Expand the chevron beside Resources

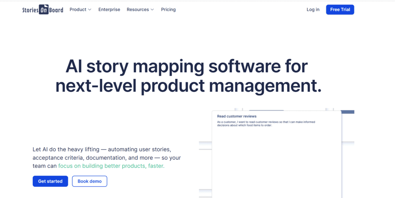(x=152, y=10)
